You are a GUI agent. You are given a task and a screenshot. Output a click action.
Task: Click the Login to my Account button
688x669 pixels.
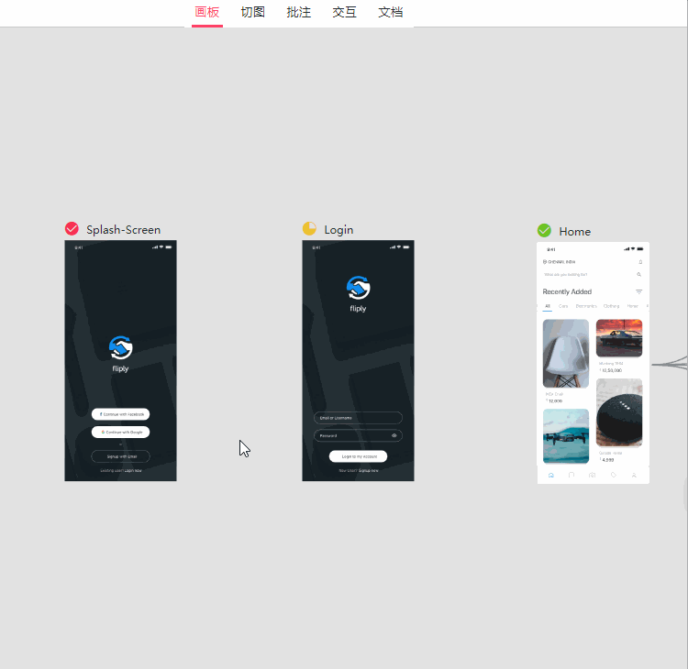pyautogui.click(x=358, y=456)
